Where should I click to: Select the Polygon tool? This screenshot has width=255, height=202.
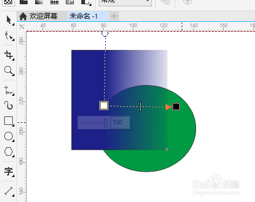click(8, 152)
